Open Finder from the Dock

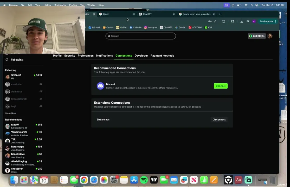coord(14,180)
